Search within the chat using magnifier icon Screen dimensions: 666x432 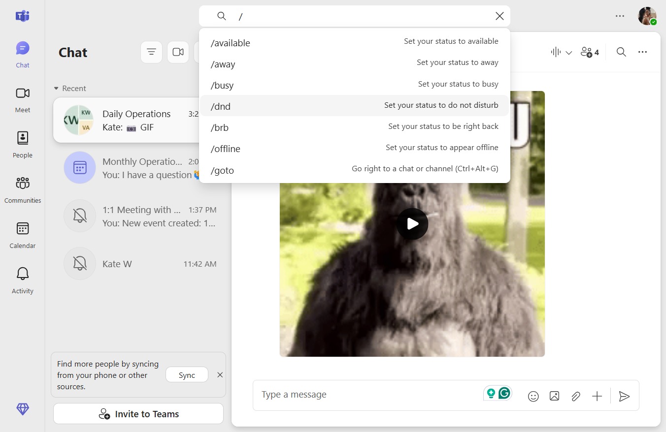[x=621, y=52]
